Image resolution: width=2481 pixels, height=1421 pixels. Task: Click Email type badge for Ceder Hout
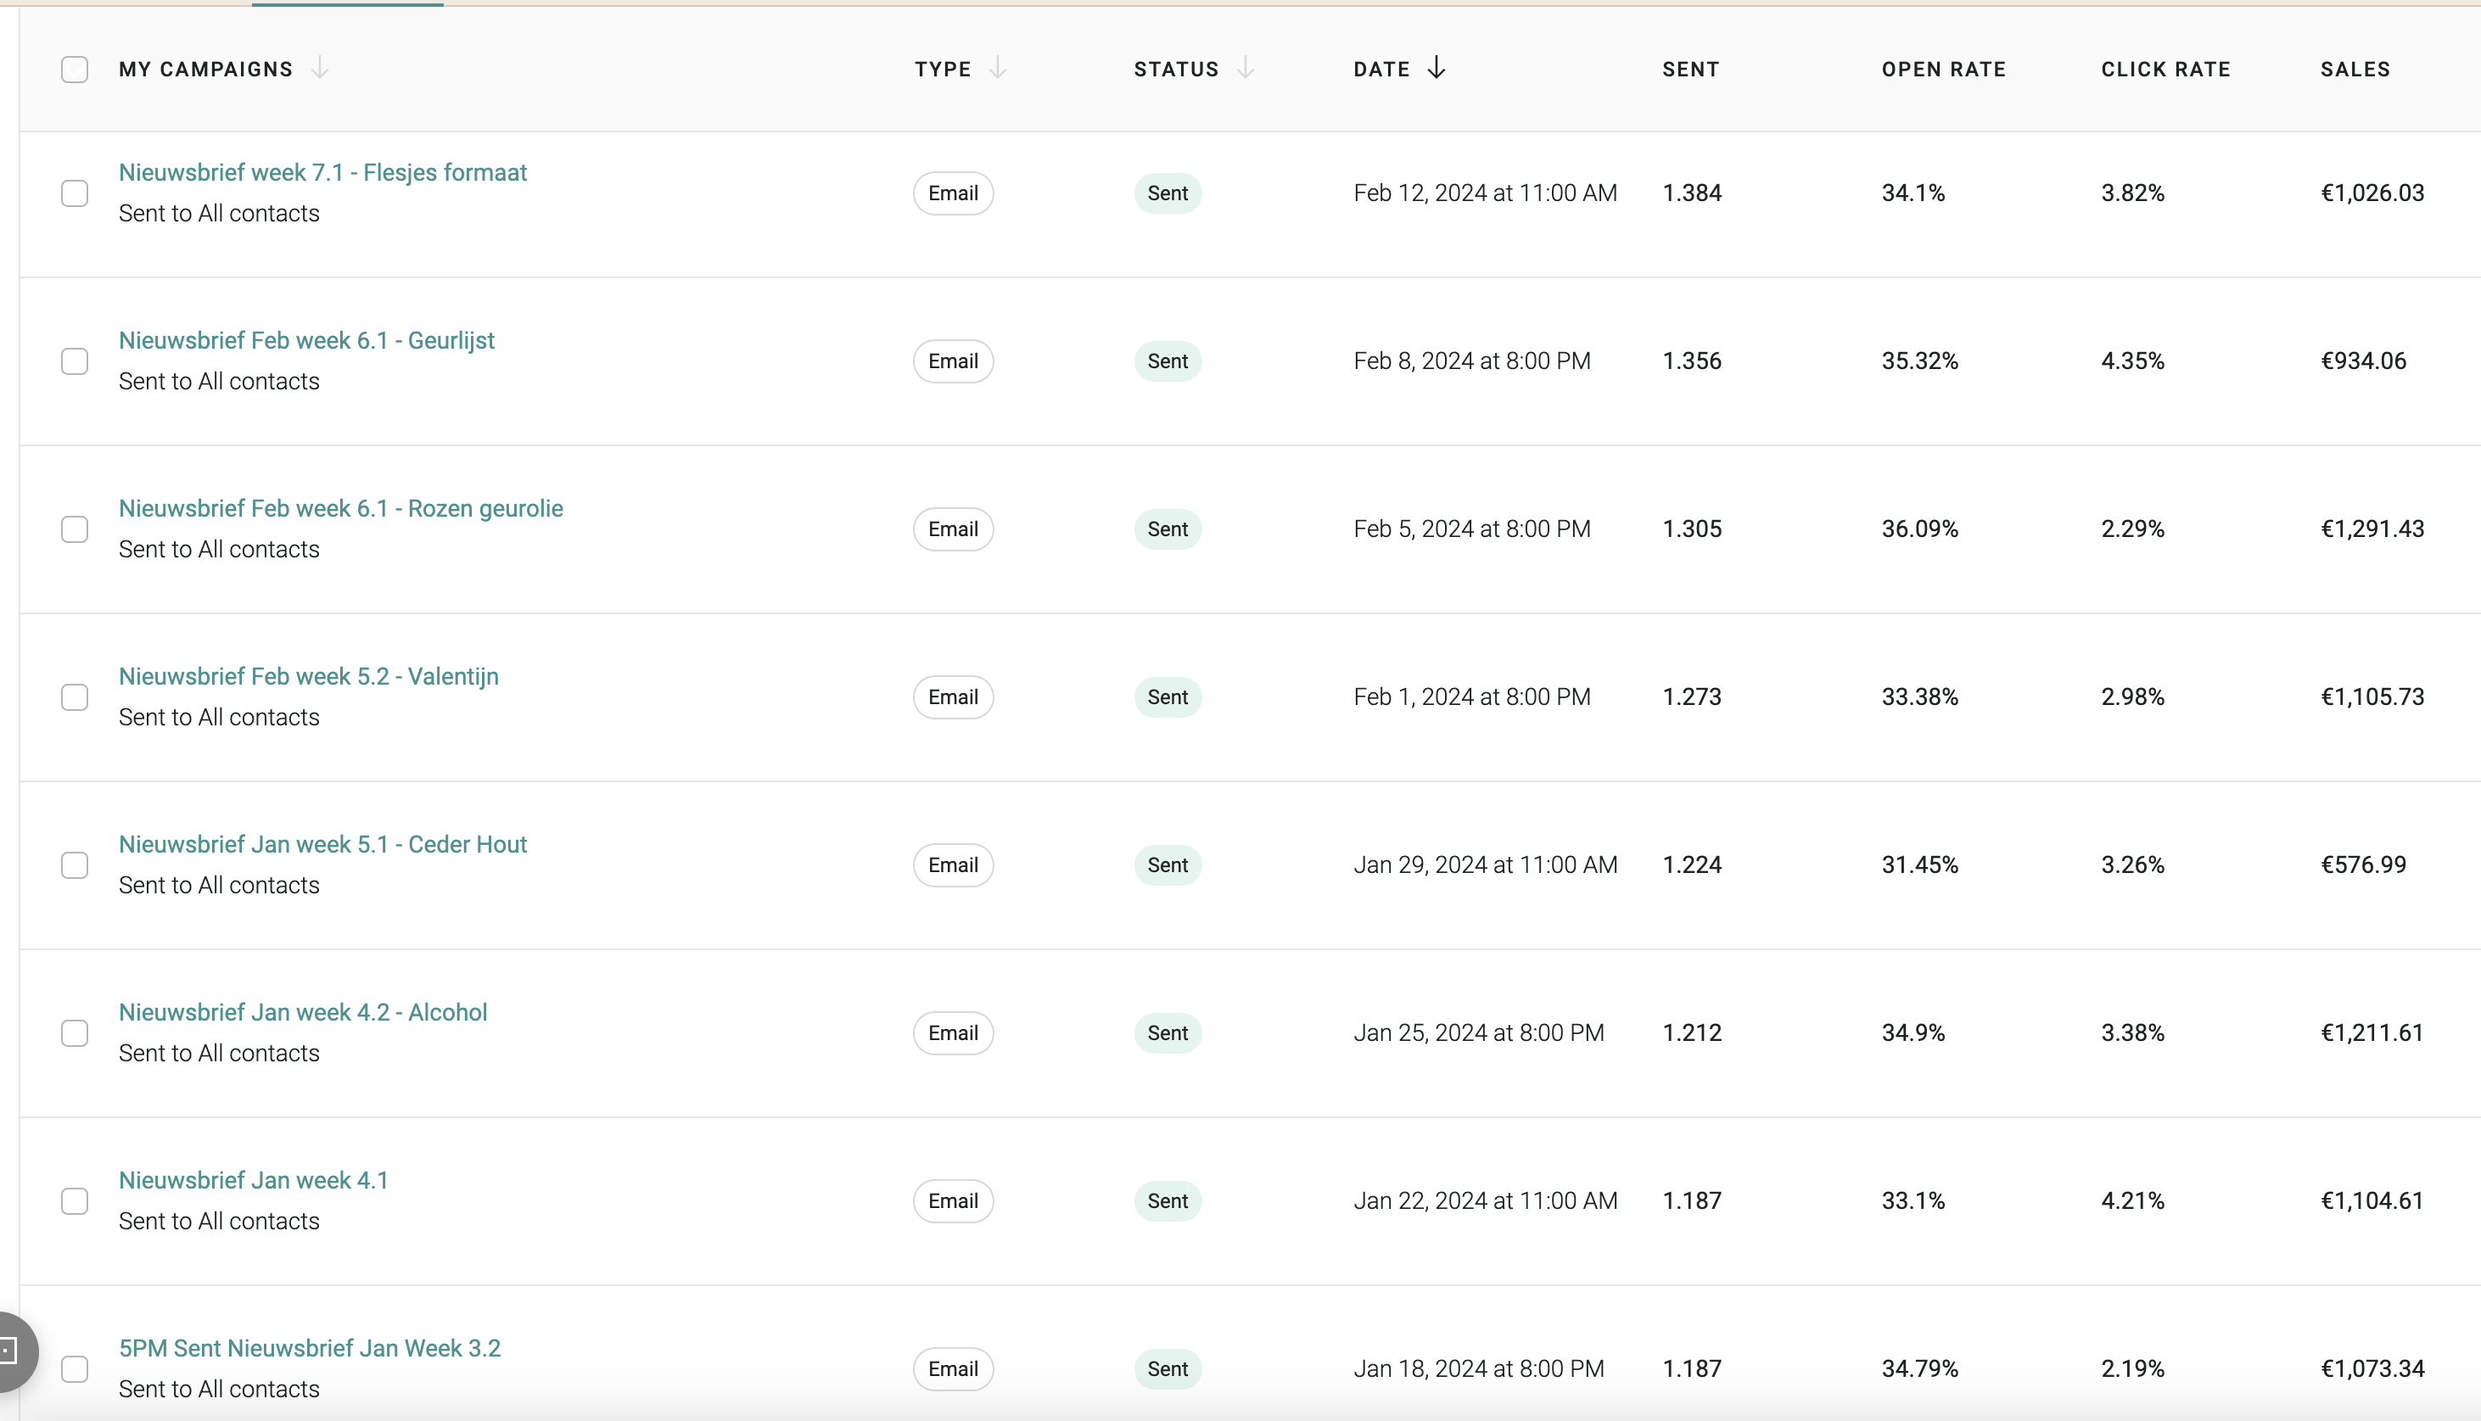tap(954, 864)
